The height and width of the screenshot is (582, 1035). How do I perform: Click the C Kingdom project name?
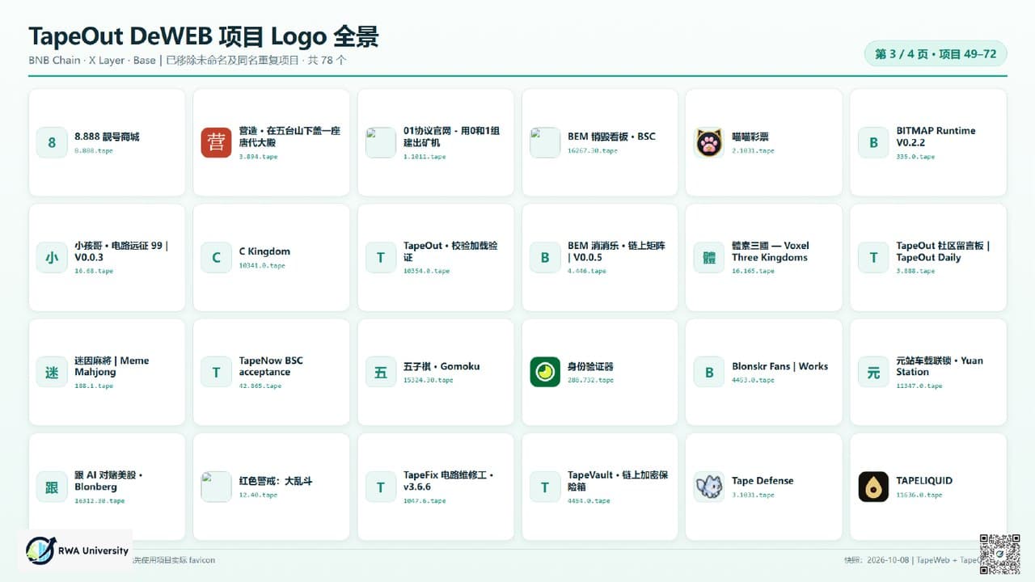264,251
